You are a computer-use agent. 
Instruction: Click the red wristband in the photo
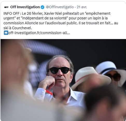49,92
